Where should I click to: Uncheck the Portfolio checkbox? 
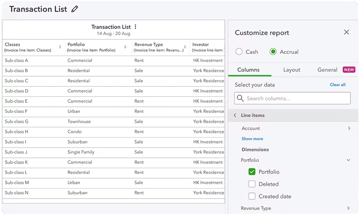tap(252, 172)
